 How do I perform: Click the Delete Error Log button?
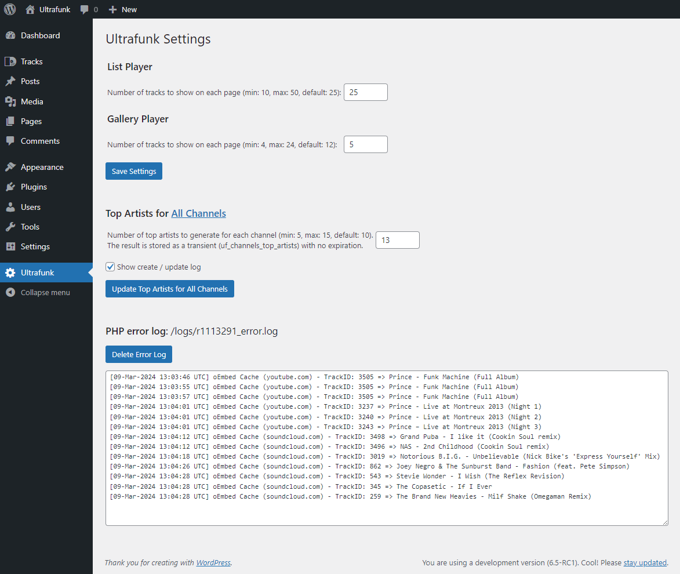[x=139, y=354]
